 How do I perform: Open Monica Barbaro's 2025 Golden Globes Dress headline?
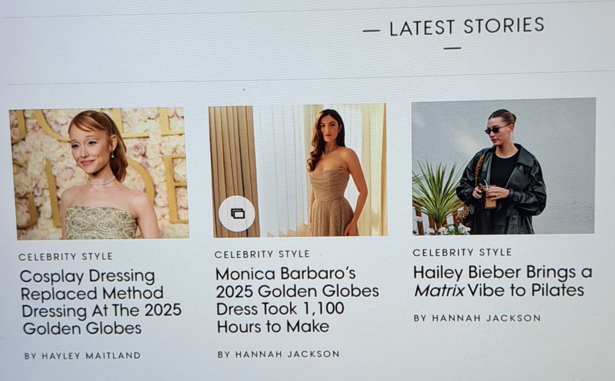tap(297, 300)
